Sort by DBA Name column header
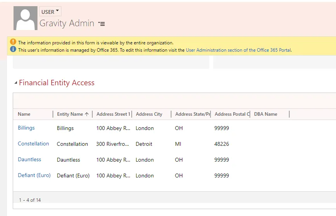This screenshot has height=216, width=336. pyautogui.click(x=265, y=114)
